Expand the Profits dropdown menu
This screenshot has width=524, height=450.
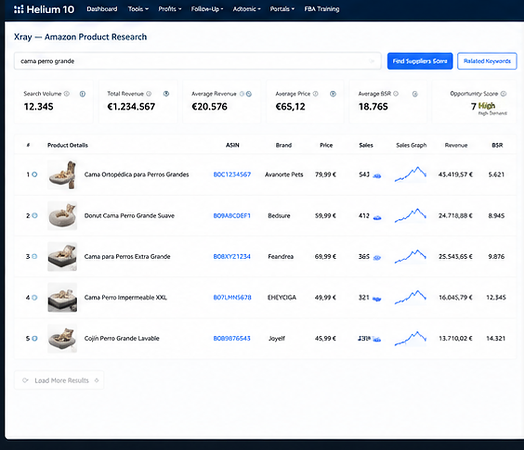tap(170, 9)
